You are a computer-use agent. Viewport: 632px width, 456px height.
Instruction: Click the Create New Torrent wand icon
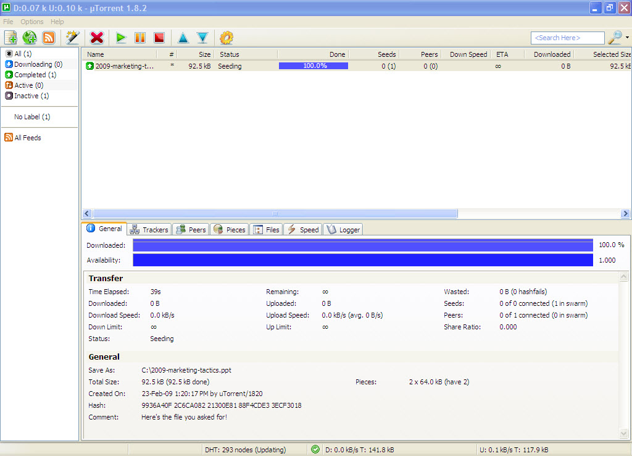click(x=73, y=38)
